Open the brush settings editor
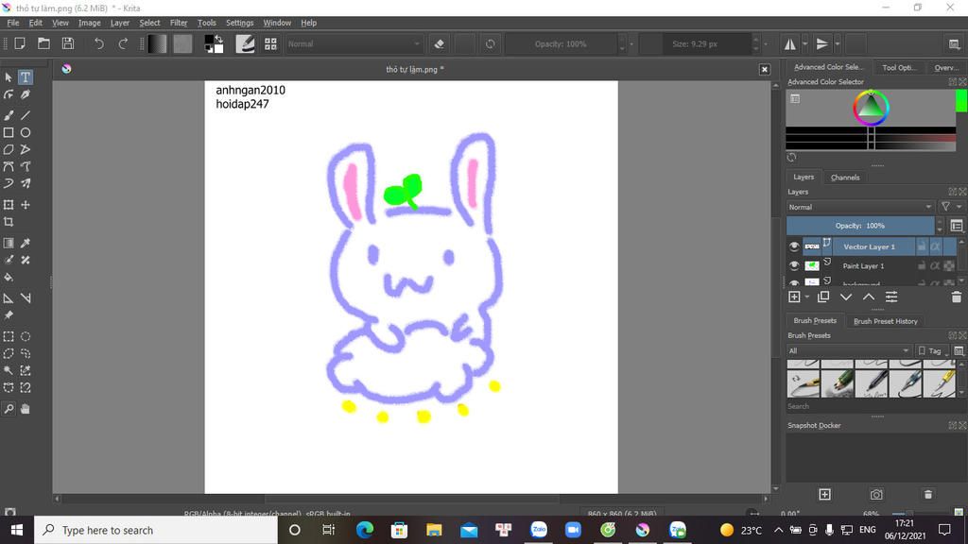968x544 pixels. pyautogui.click(x=245, y=43)
